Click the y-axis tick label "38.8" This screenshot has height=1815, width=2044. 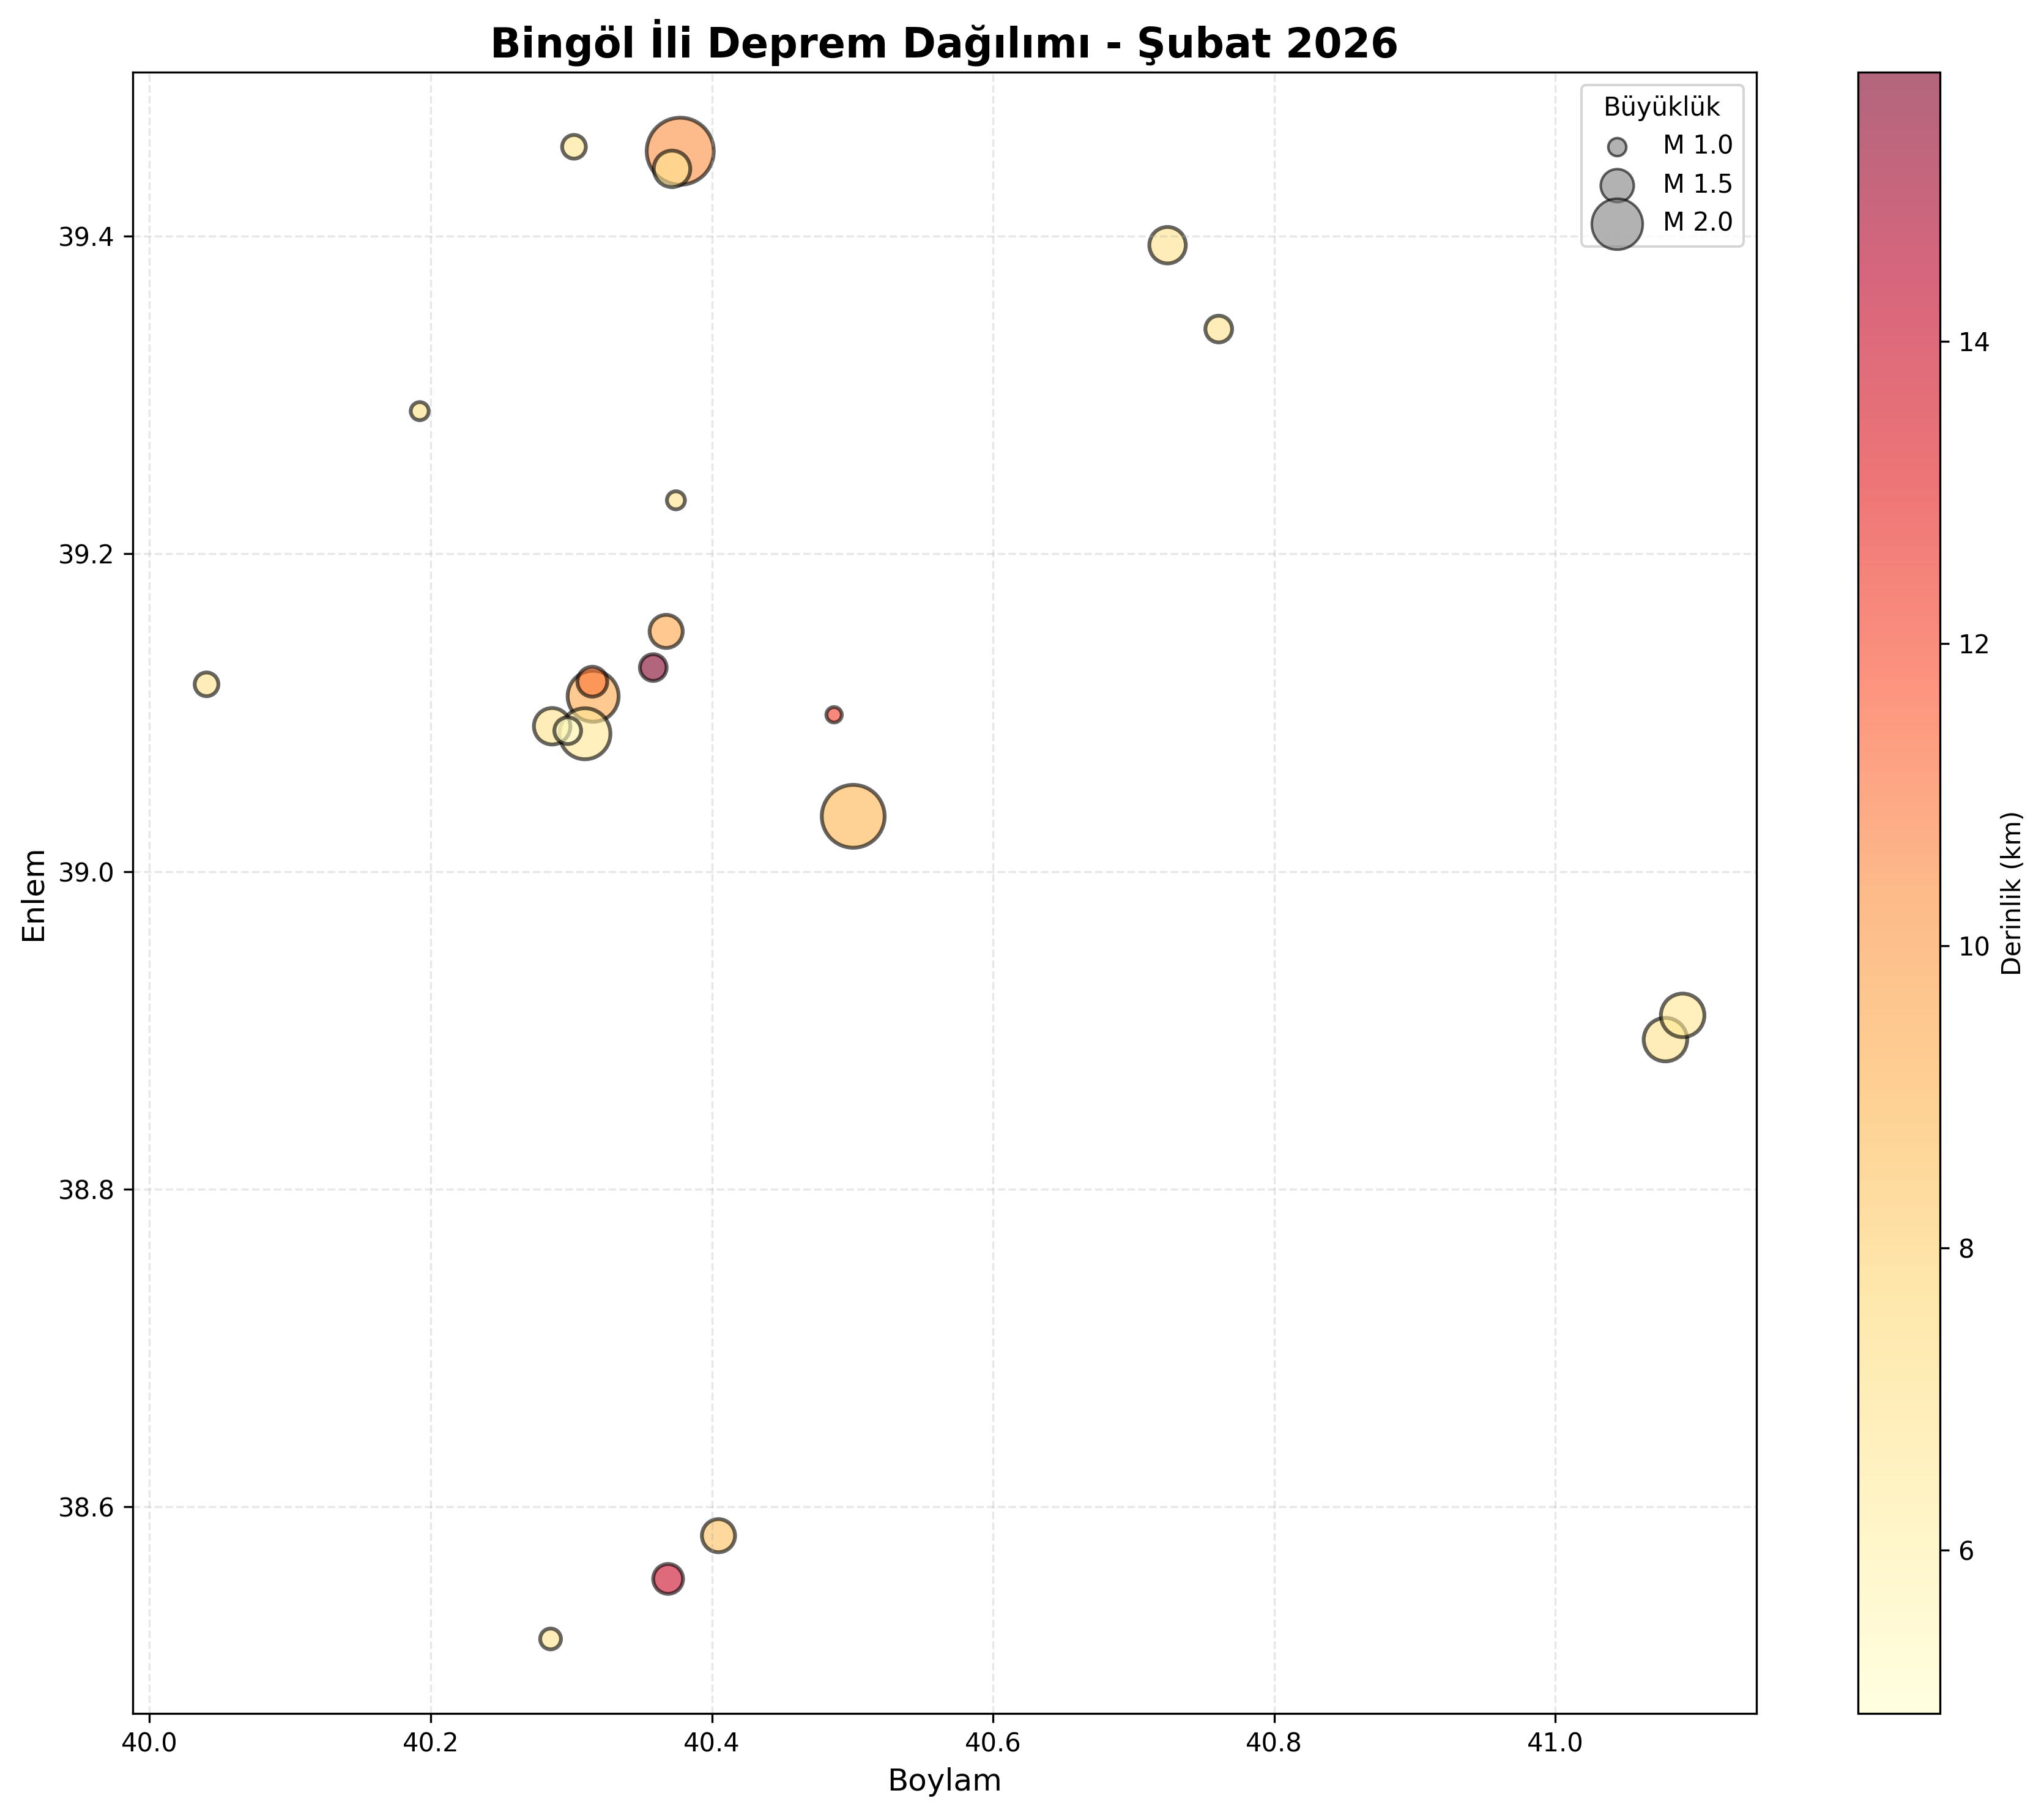tap(86, 1190)
